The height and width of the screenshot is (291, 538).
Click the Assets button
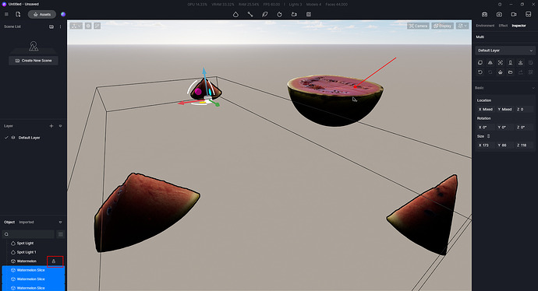(42, 14)
